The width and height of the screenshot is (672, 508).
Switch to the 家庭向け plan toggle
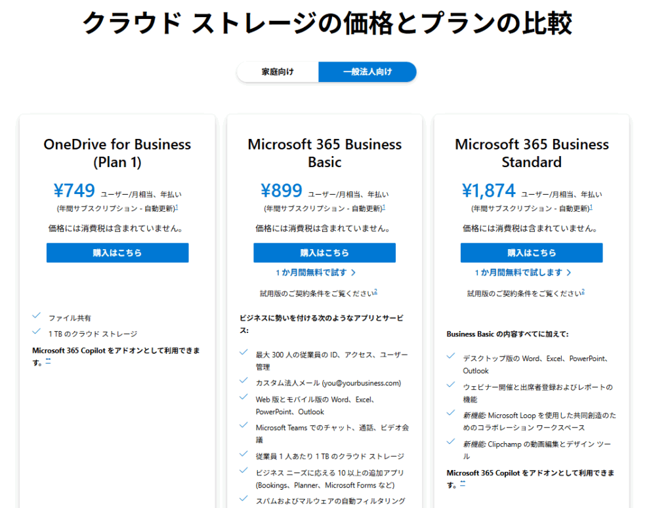[278, 72]
